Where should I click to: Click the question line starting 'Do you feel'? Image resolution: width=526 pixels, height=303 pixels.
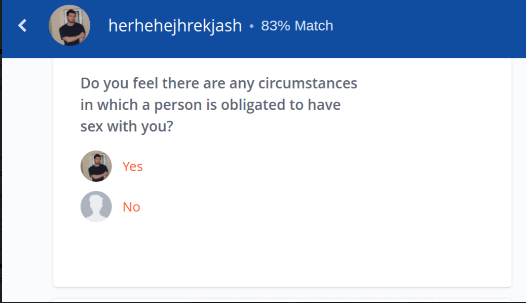click(x=219, y=83)
